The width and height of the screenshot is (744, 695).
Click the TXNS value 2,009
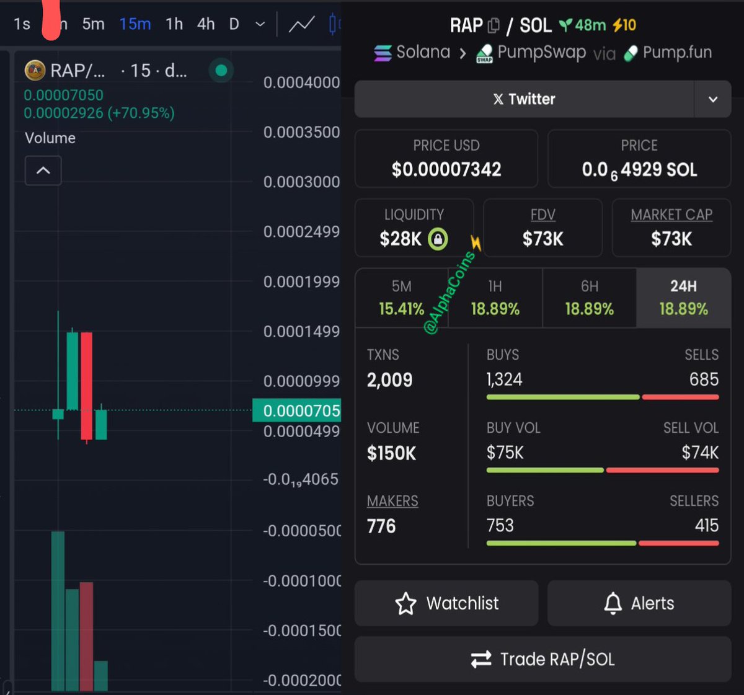point(389,380)
